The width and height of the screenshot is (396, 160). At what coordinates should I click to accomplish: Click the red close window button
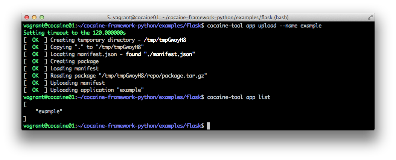tap(27, 17)
